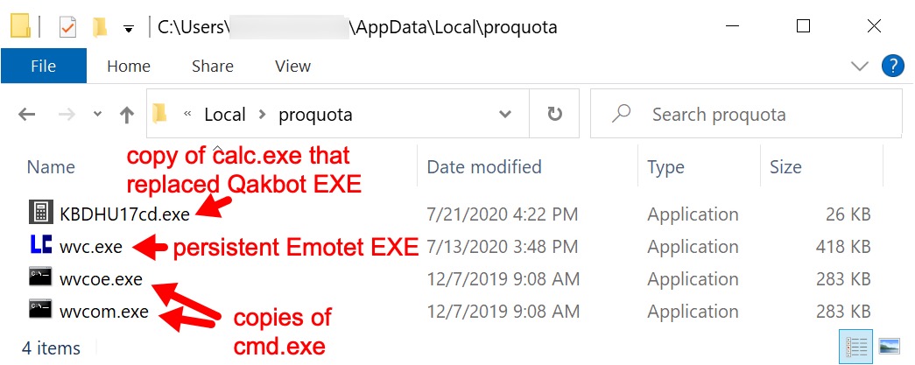Screen dimensions: 915x365
Task: Select the wvcom.exe command prompt icon
Action: (40, 310)
